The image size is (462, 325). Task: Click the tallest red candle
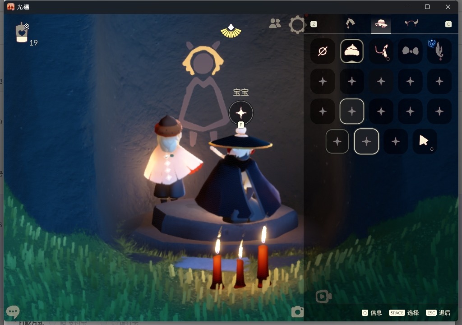(263, 256)
